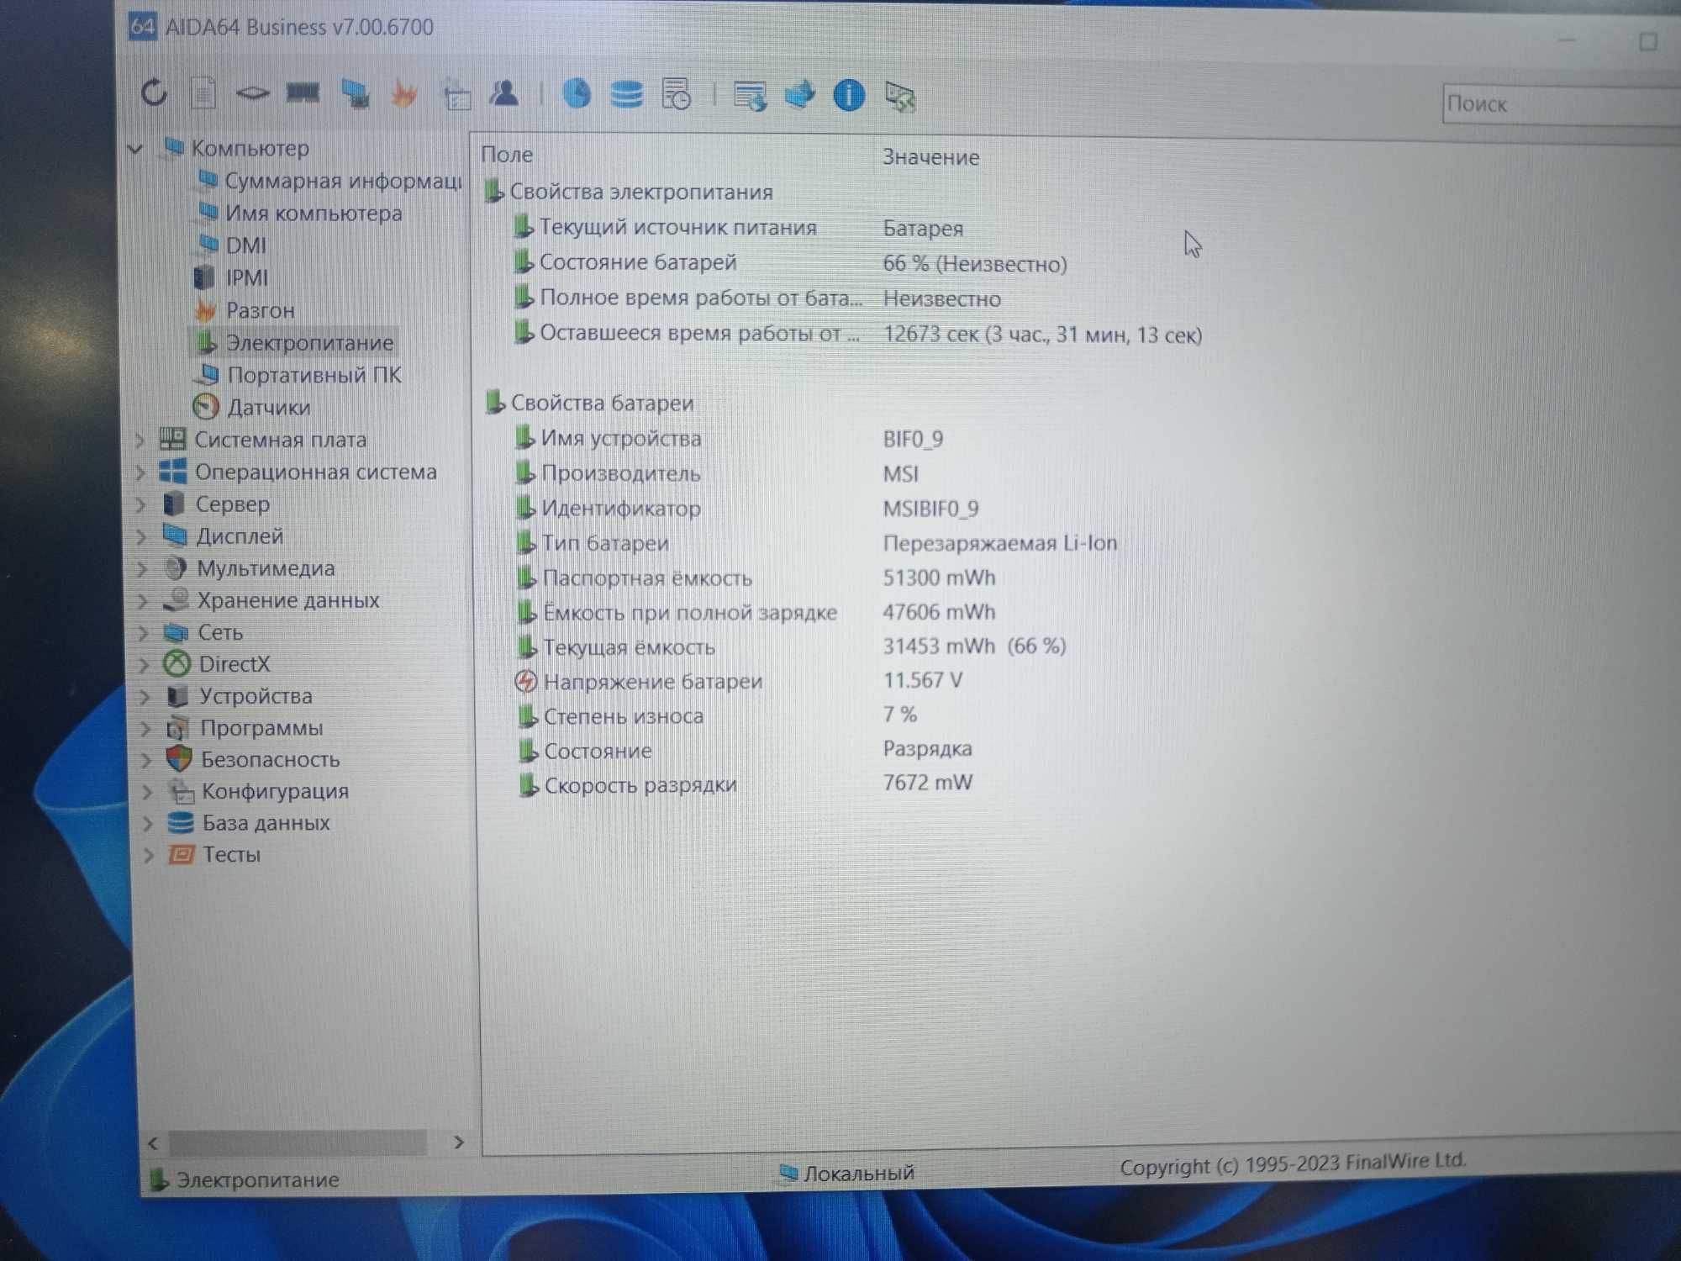Expand the Мультимедиа tree node

click(142, 569)
